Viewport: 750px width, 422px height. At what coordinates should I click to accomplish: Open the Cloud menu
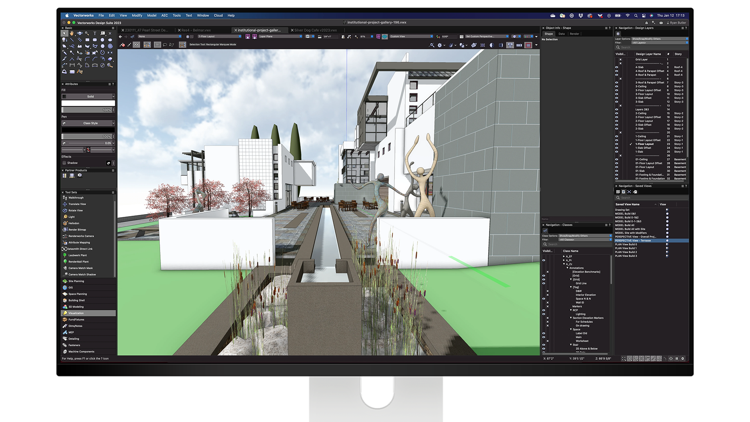point(218,16)
